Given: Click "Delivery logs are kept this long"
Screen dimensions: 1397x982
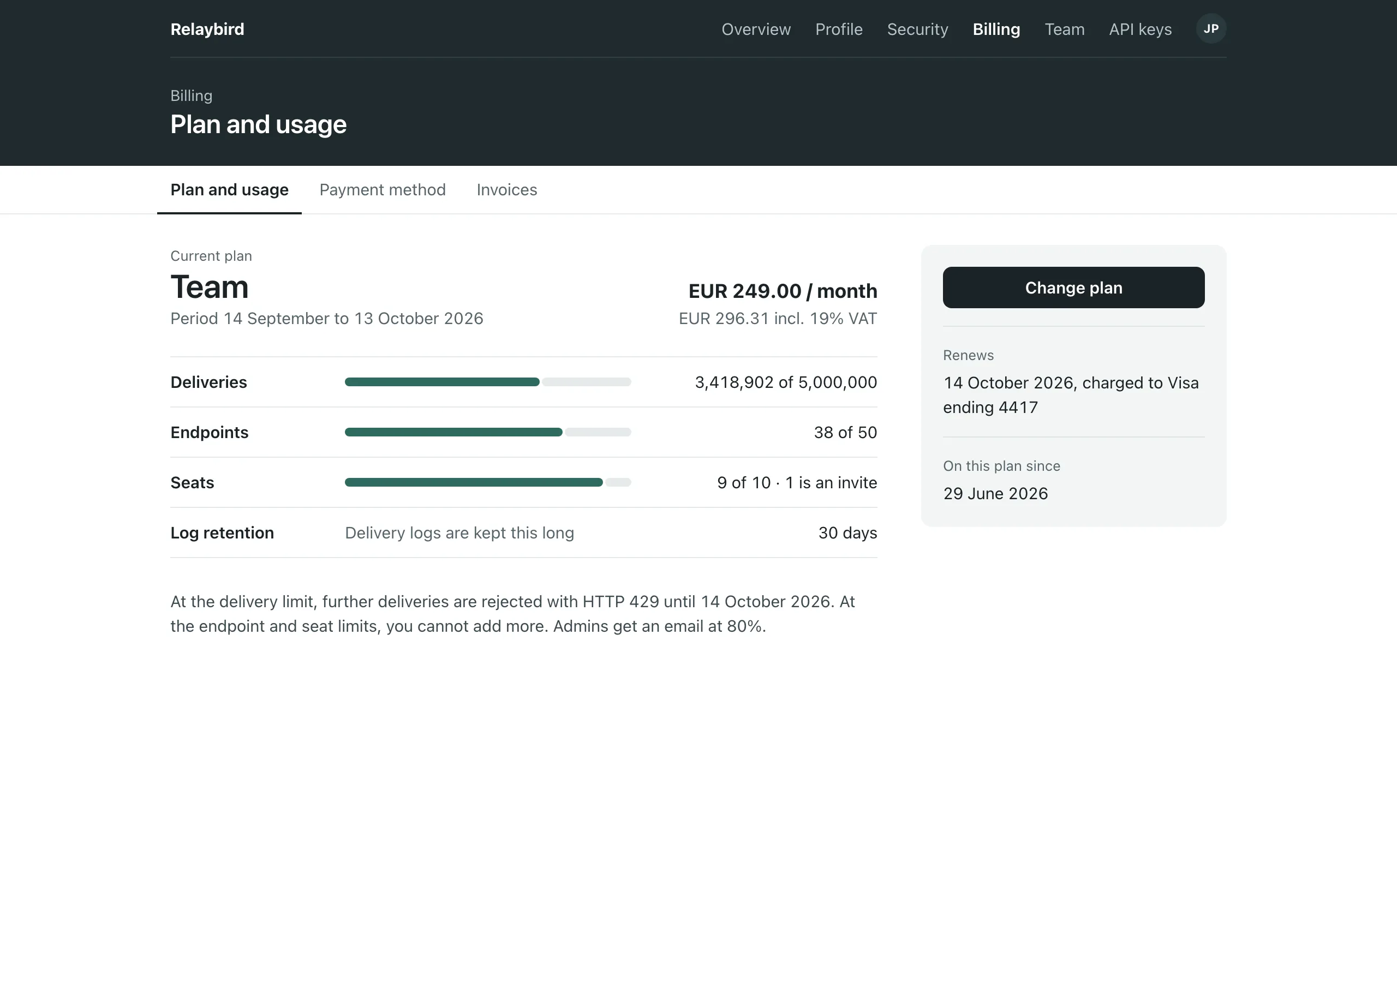Looking at the screenshot, I should (x=459, y=533).
